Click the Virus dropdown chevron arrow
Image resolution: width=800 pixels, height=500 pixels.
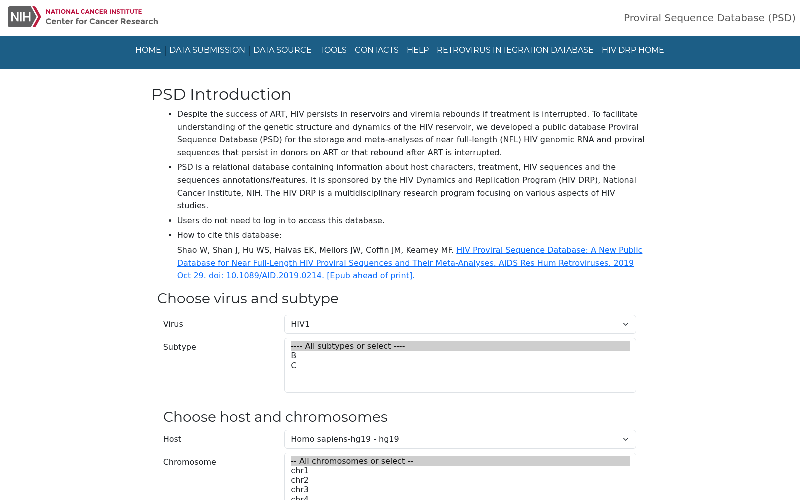click(x=626, y=324)
